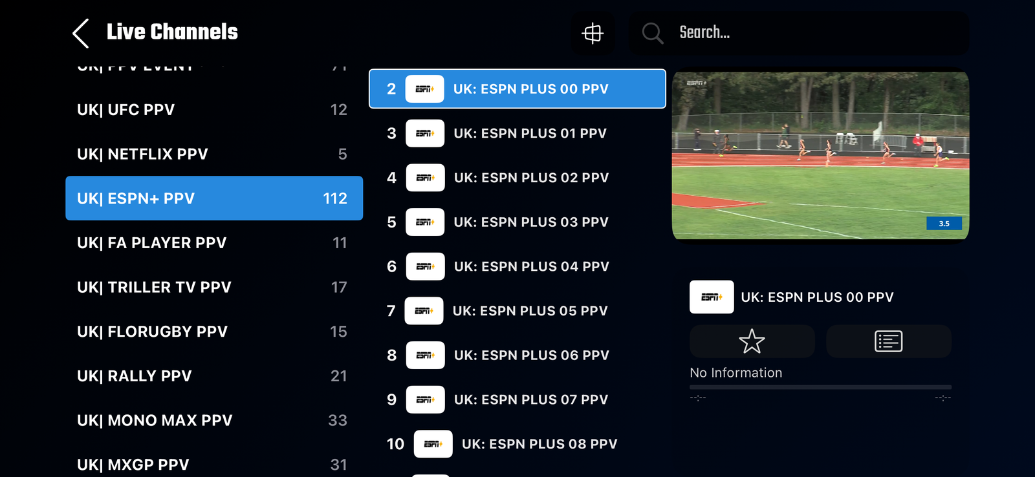Play channel 6 ESPN PLUS 04 PPV
The image size is (1035, 477).
click(x=517, y=266)
